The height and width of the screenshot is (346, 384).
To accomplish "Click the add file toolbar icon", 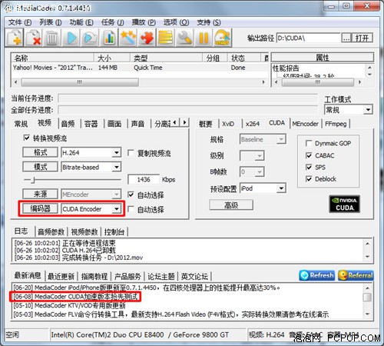I will click(15, 38).
